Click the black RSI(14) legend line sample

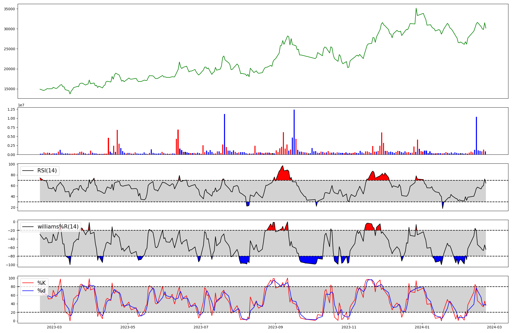point(28,171)
